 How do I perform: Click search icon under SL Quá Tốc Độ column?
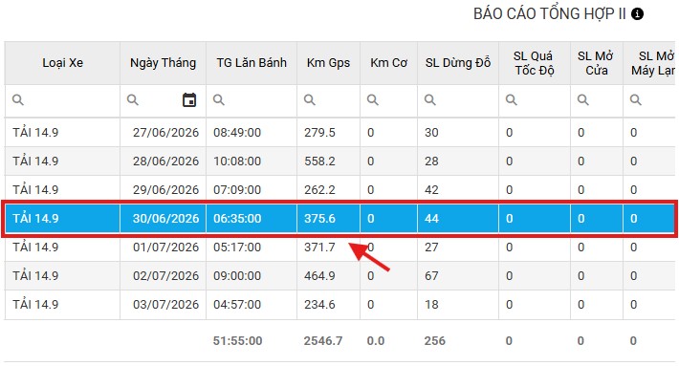(511, 100)
